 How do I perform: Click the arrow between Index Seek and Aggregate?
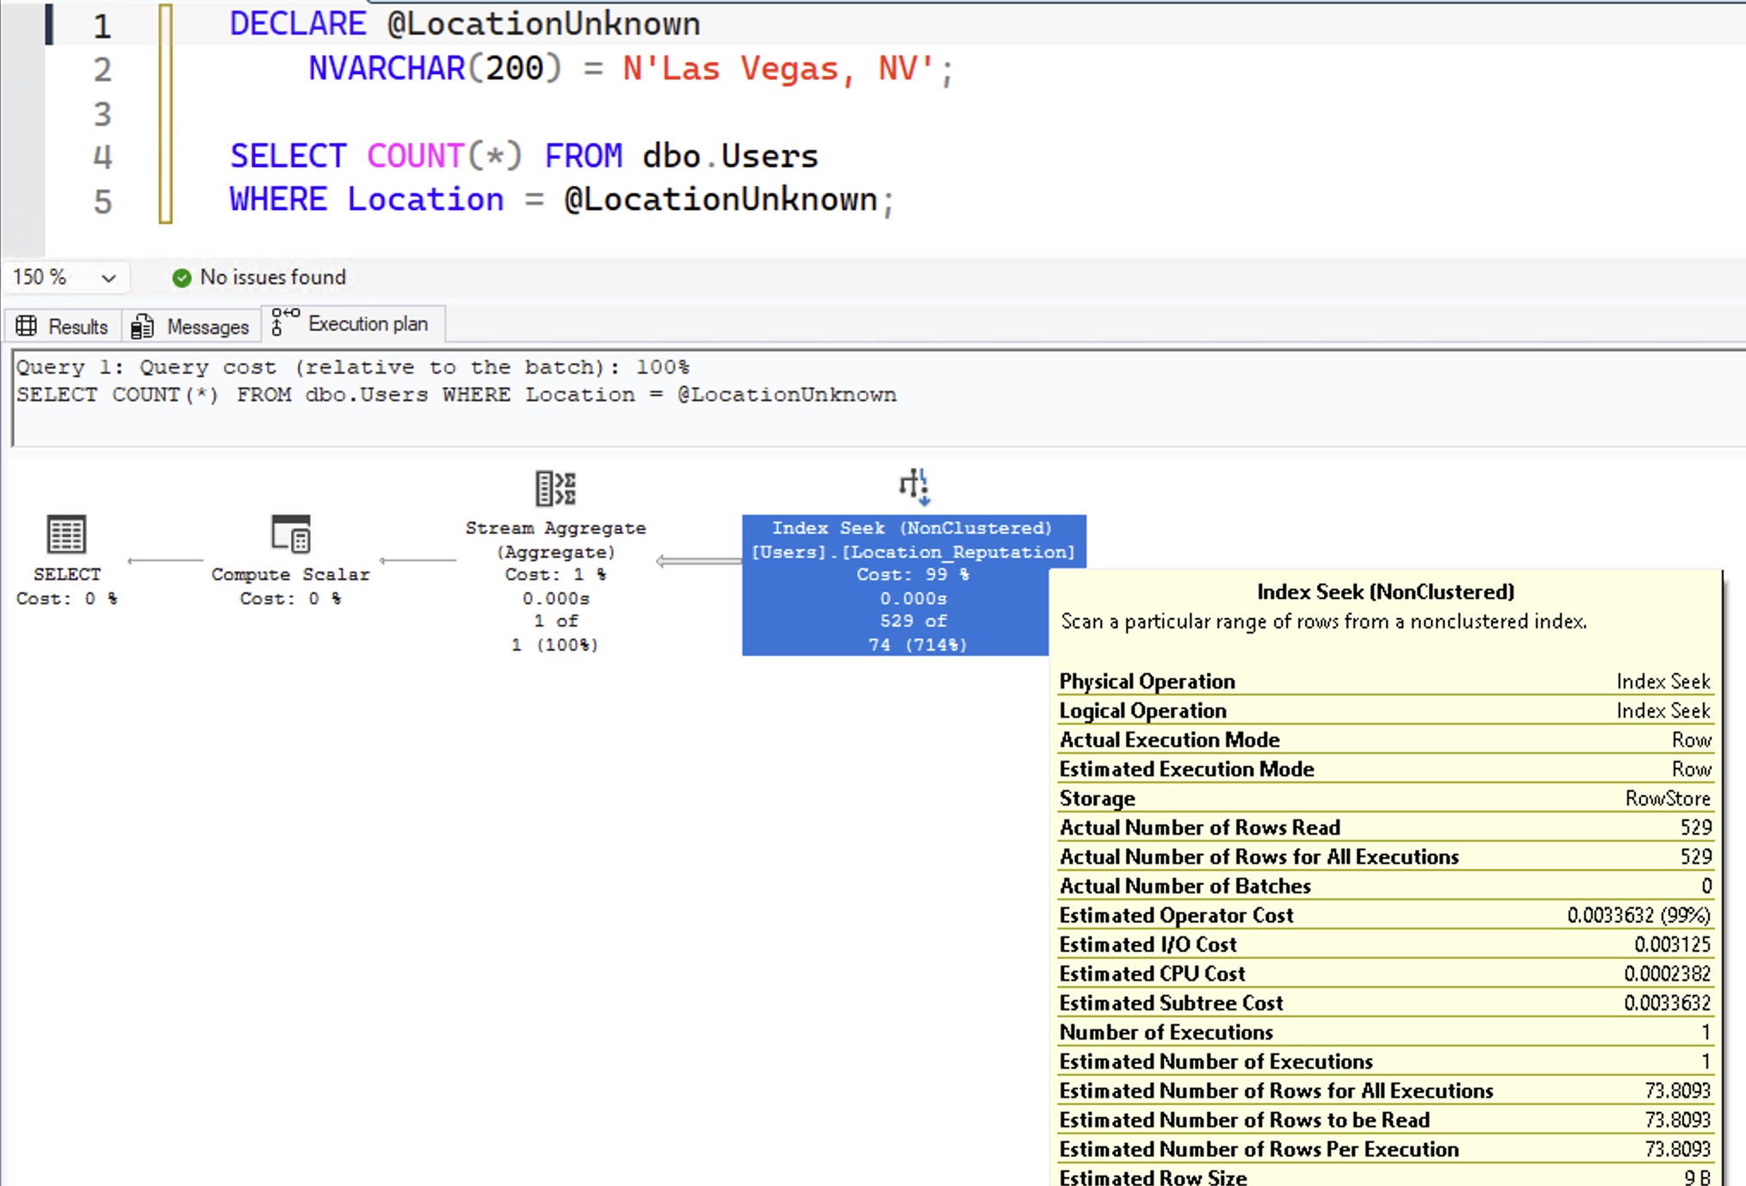697,561
